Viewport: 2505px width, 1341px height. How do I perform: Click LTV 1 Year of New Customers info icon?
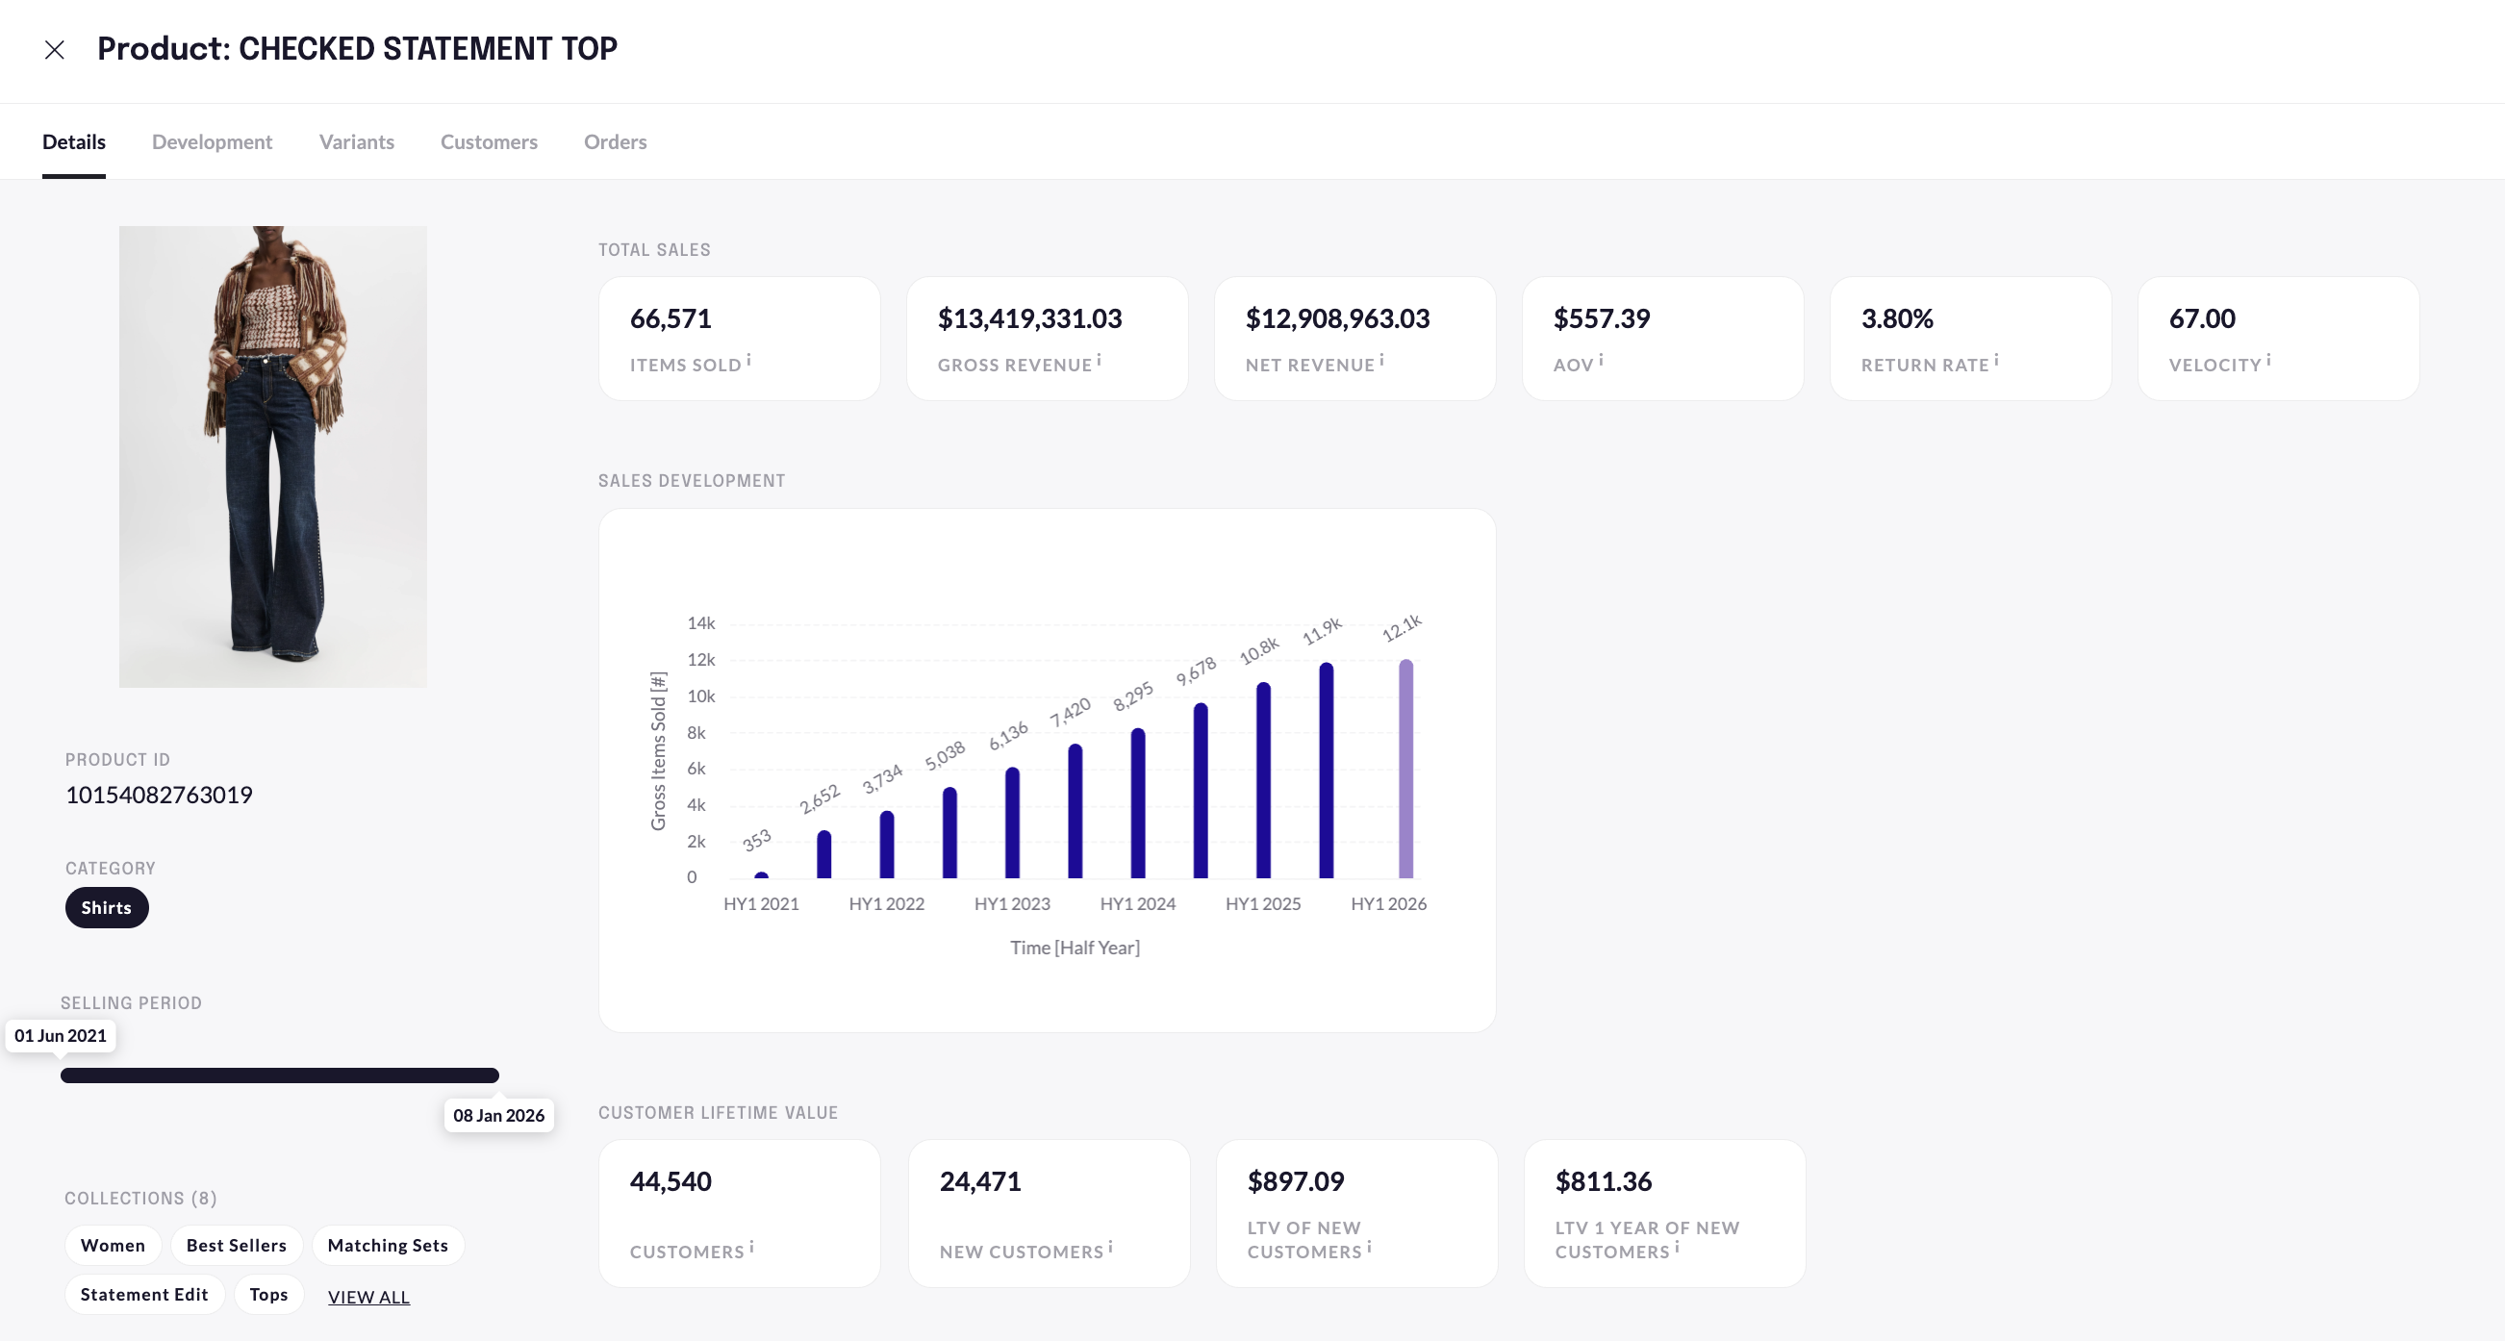pos(1677,1247)
